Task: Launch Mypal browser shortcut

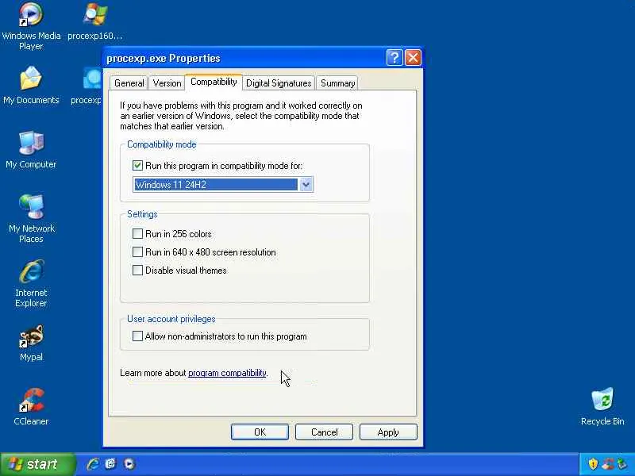Action: tap(31, 344)
